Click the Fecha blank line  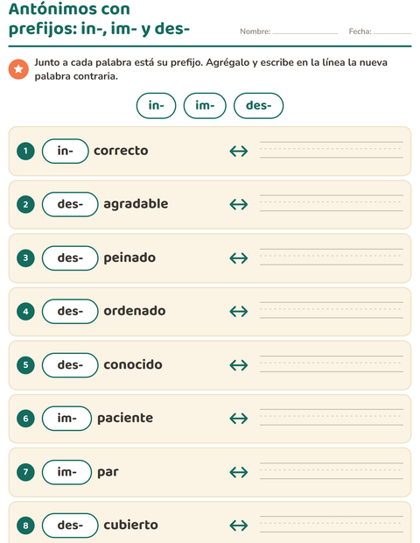click(392, 32)
